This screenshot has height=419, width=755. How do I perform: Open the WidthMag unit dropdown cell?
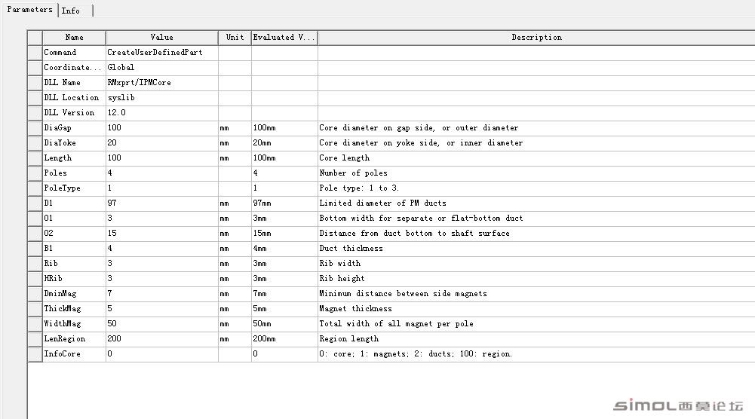pos(235,324)
